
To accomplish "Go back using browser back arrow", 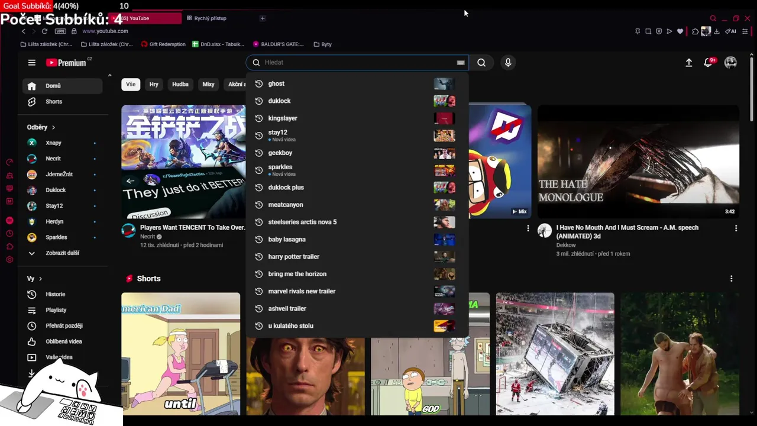I will [x=24, y=31].
